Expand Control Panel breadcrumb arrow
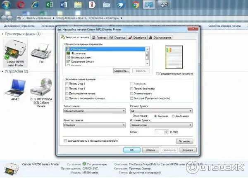 pyautogui.click(x=53, y=18)
